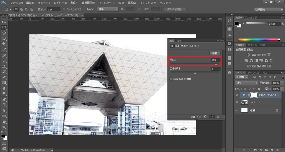
Task: Toggle lock transparent pixels
Action: pyautogui.click(x=245, y=89)
